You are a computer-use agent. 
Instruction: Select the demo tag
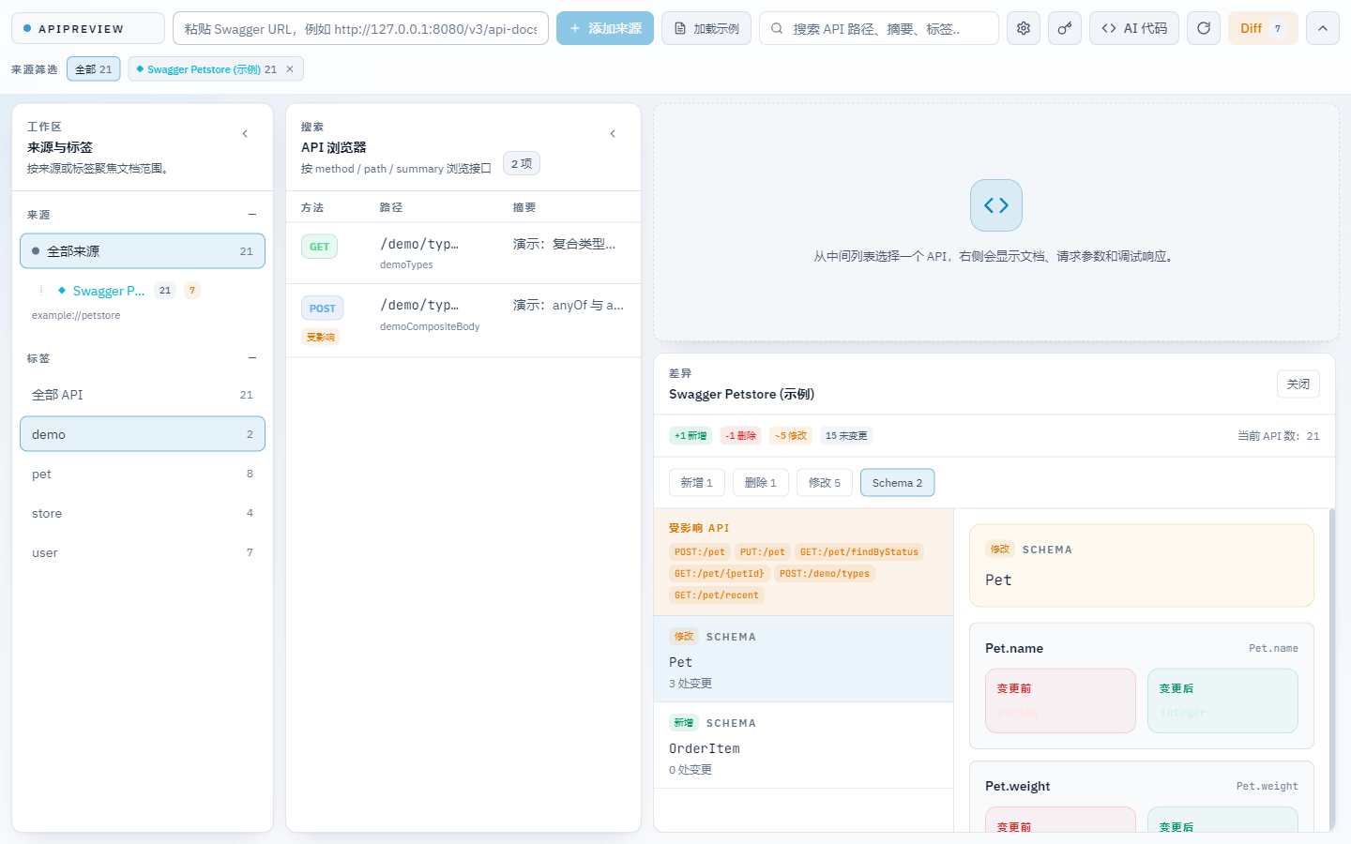(x=143, y=434)
